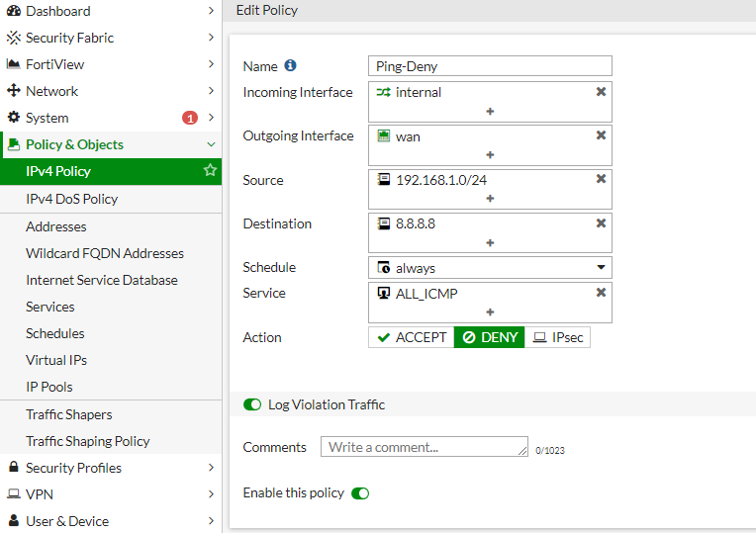Collapse the Policy & Objects chevron
Screen dimensions: 756x533
pos(211,144)
